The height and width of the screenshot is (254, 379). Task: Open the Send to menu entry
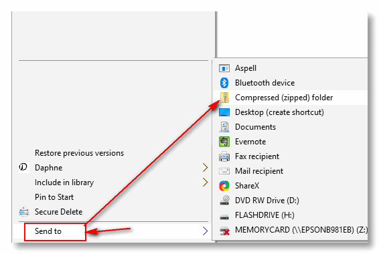pyautogui.click(x=48, y=231)
